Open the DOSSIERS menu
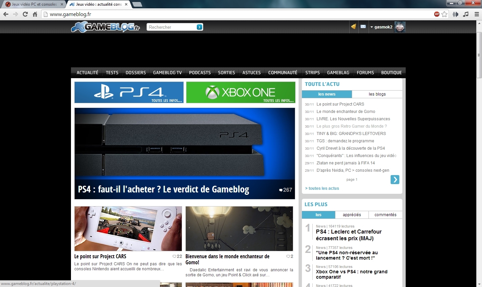Screen dimensions: 482x287 tap(136, 73)
